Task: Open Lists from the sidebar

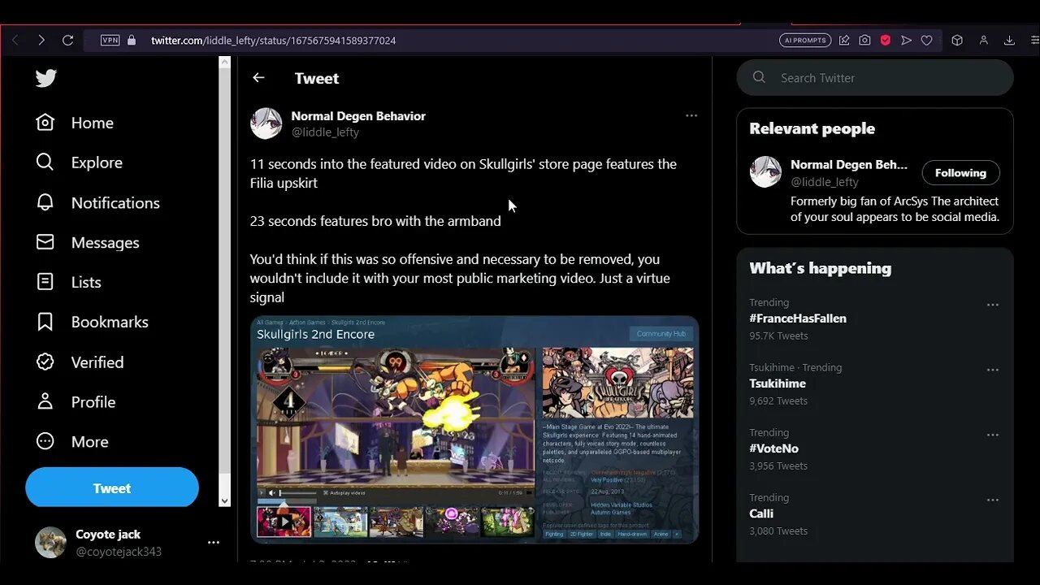Action: coord(69,282)
